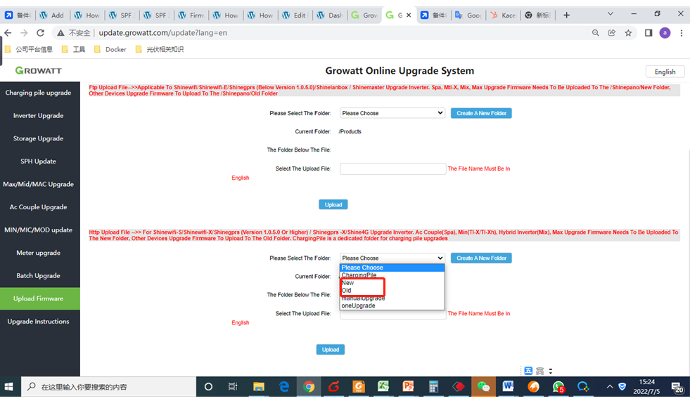Image resolution: width=690 pixels, height=403 pixels.
Task: Open Meter upgrade in sidebar
Action: [38, 253]
